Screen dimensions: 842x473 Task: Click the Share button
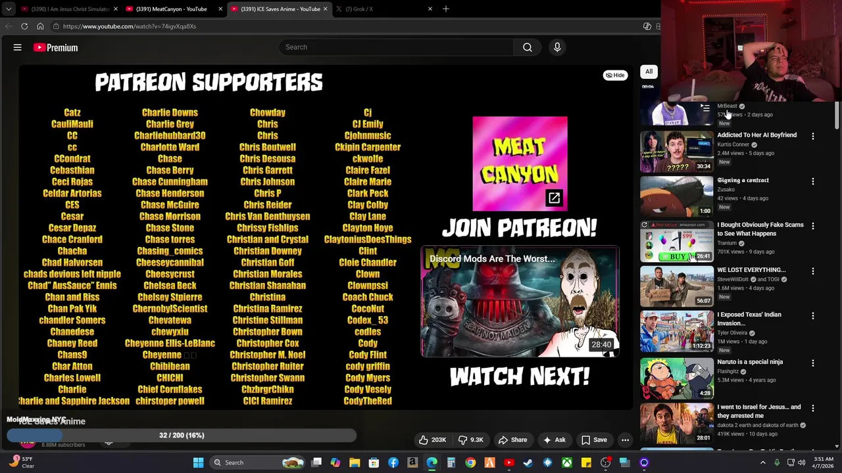(512, 440)
